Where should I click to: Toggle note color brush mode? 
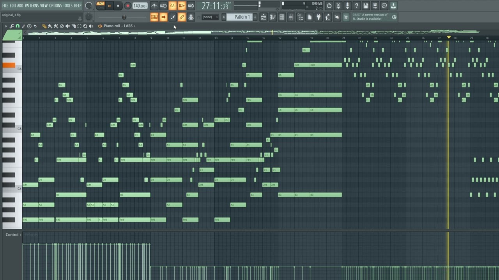172,17
